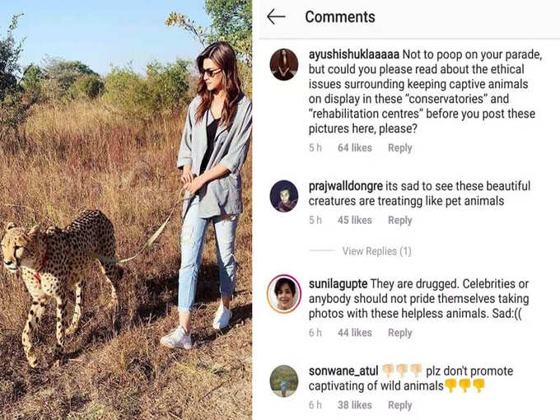Screen dimensions: 560x420
Task: Open username sunilagupte
Action: (338, 284)
